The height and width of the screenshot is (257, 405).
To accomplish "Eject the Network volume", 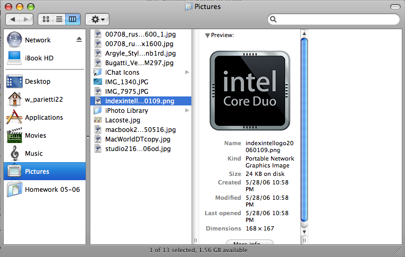I will point(79,40).
